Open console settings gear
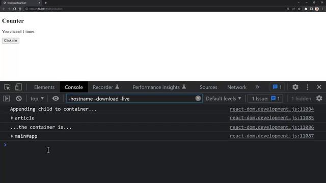This screenshot has height=183, width=326. pyautogui.click(x=319, y=98)
